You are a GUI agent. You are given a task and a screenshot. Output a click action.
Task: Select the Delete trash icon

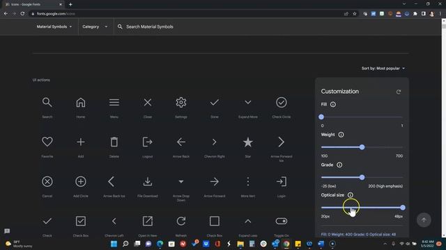114,142
